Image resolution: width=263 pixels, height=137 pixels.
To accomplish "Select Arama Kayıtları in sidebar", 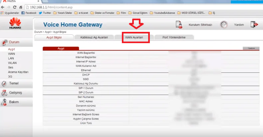I will [x=18, y=72].
